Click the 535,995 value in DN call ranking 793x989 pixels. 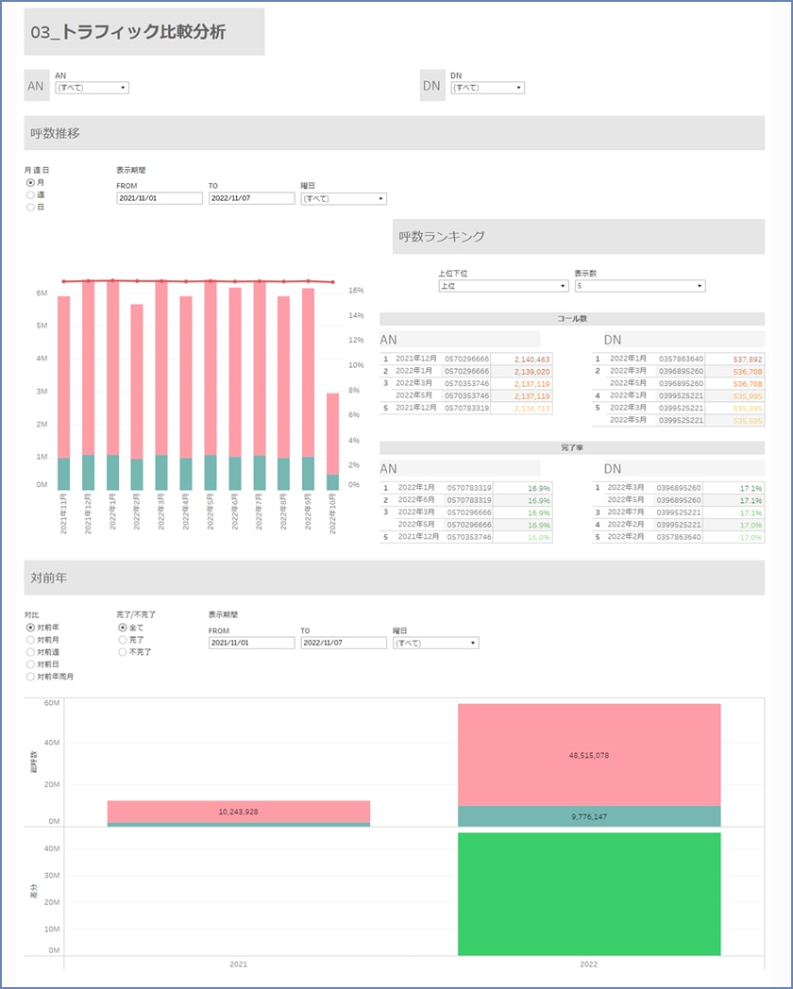point(748,396)
